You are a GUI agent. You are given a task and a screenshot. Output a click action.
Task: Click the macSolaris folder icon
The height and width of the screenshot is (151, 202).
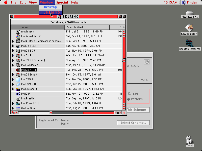(x=18, y=108)
